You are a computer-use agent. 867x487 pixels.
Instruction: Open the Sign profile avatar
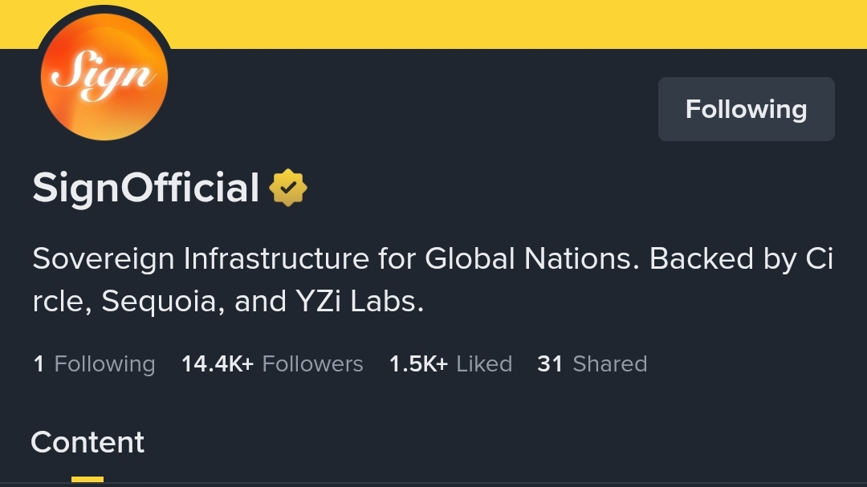click(x=104, y=78)
